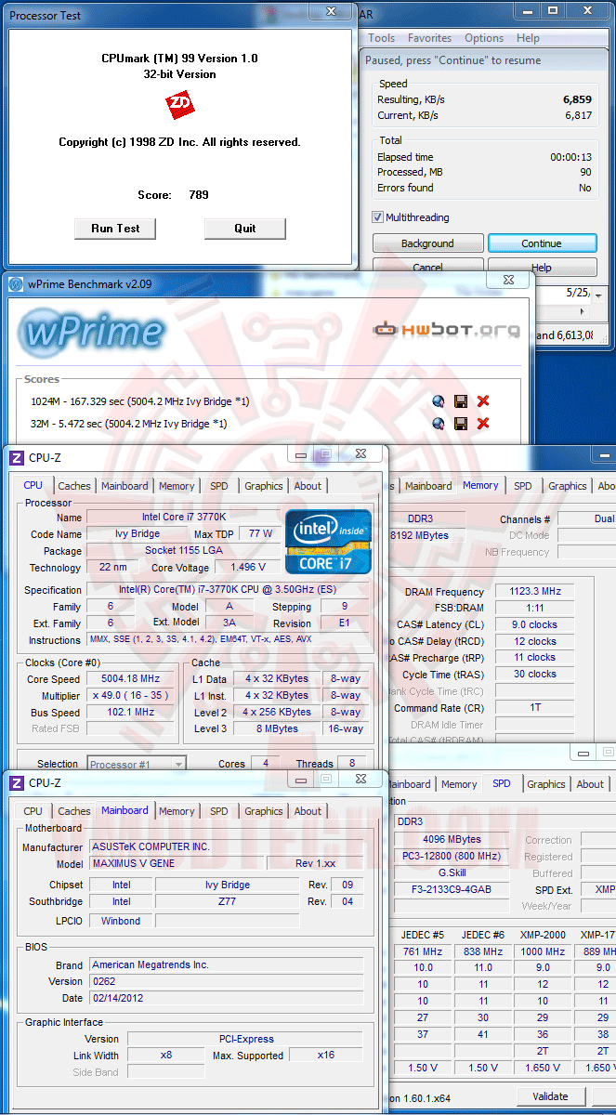
Task: Click the Validate button in CPU-Z
Action: click(550, 1096)
